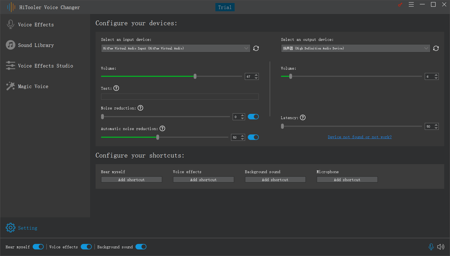Click HiTooler Voice Changer logo icon

point(11,7)
